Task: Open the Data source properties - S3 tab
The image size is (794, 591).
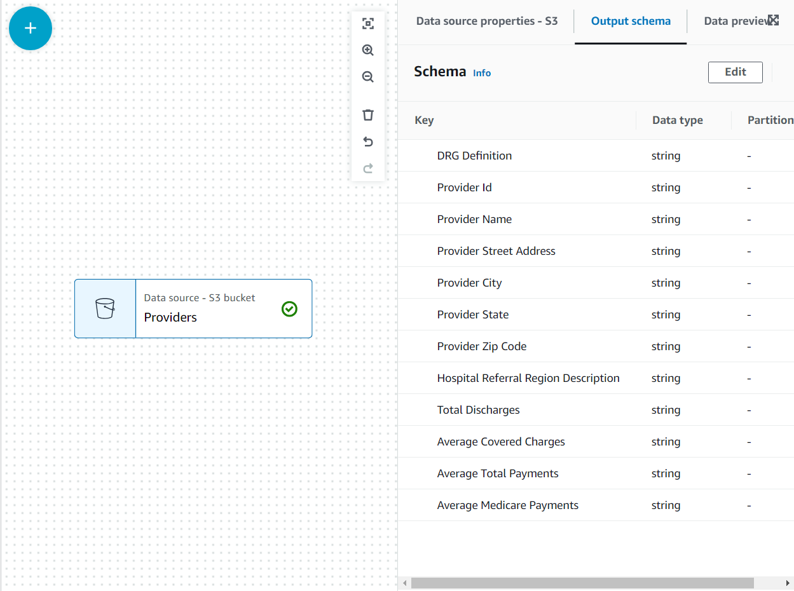Action: click(x=486, y=21)
